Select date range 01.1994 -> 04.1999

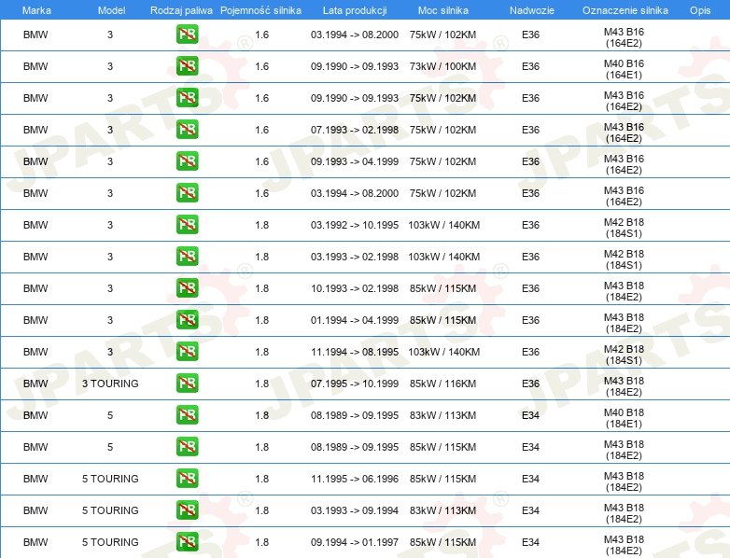(355, 320)
